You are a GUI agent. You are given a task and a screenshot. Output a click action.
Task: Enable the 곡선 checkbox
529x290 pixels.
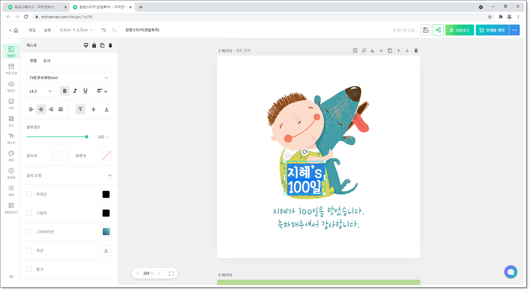29,250
